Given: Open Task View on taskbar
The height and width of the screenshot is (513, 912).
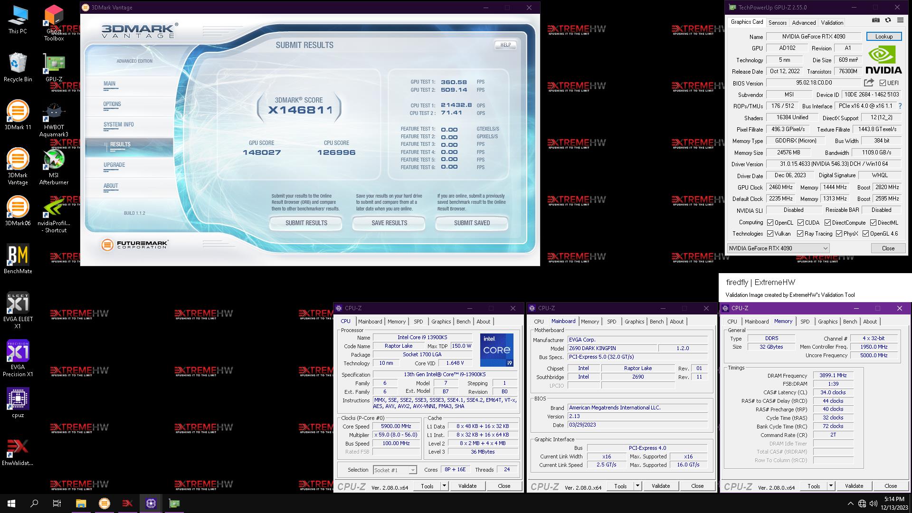Looking at the screenshot, I should (57, 503).
